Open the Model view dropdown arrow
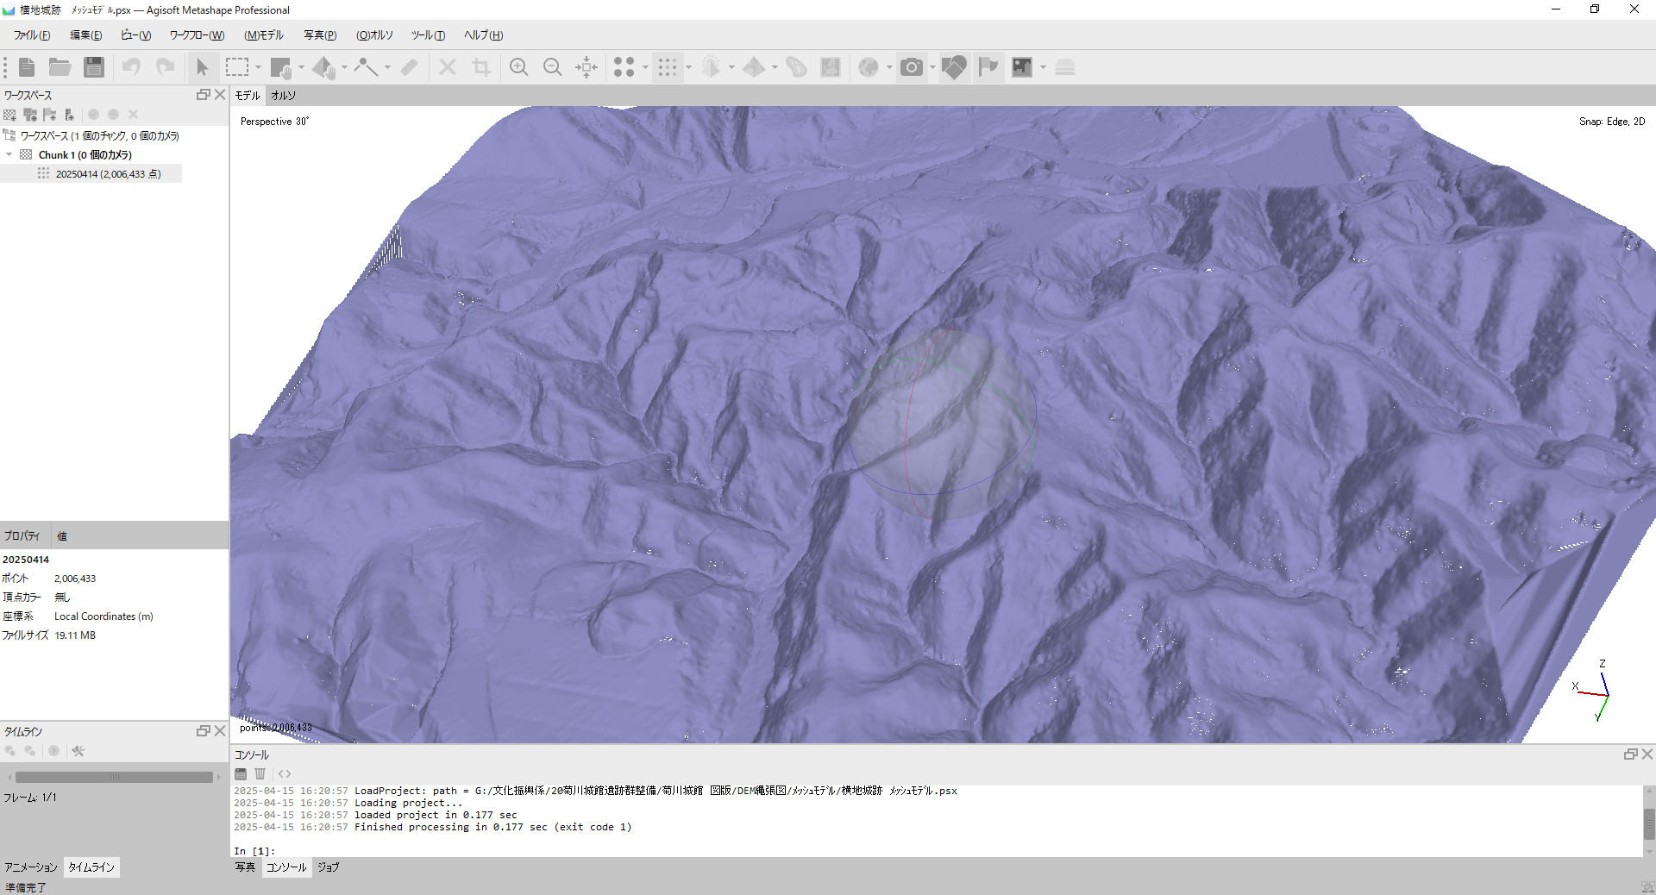The height and width of the screenshot is (895, 1656). click(x=731, y=67)
